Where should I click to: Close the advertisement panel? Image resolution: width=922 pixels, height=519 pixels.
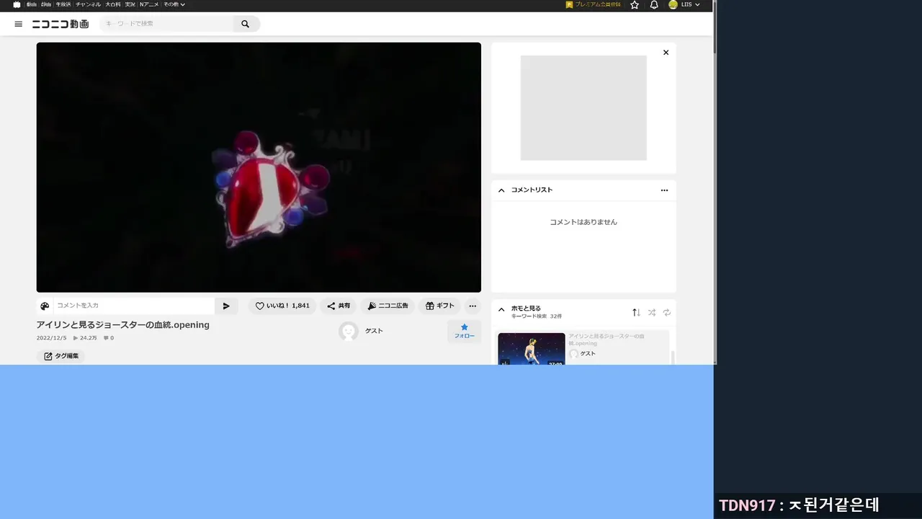666,53
